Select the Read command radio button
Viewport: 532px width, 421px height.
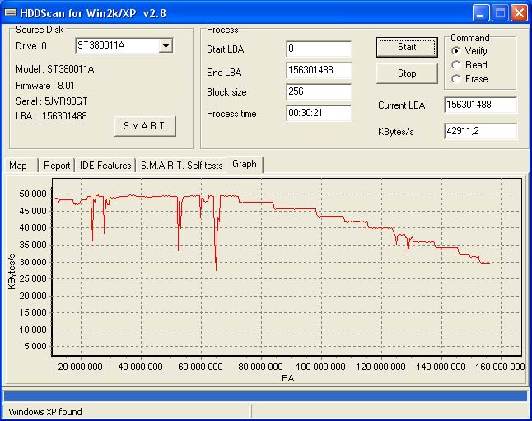tap(456, 65)
